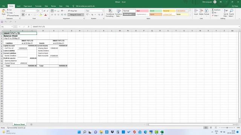
Task: Click the percent style icon
Action: point(92,15)
